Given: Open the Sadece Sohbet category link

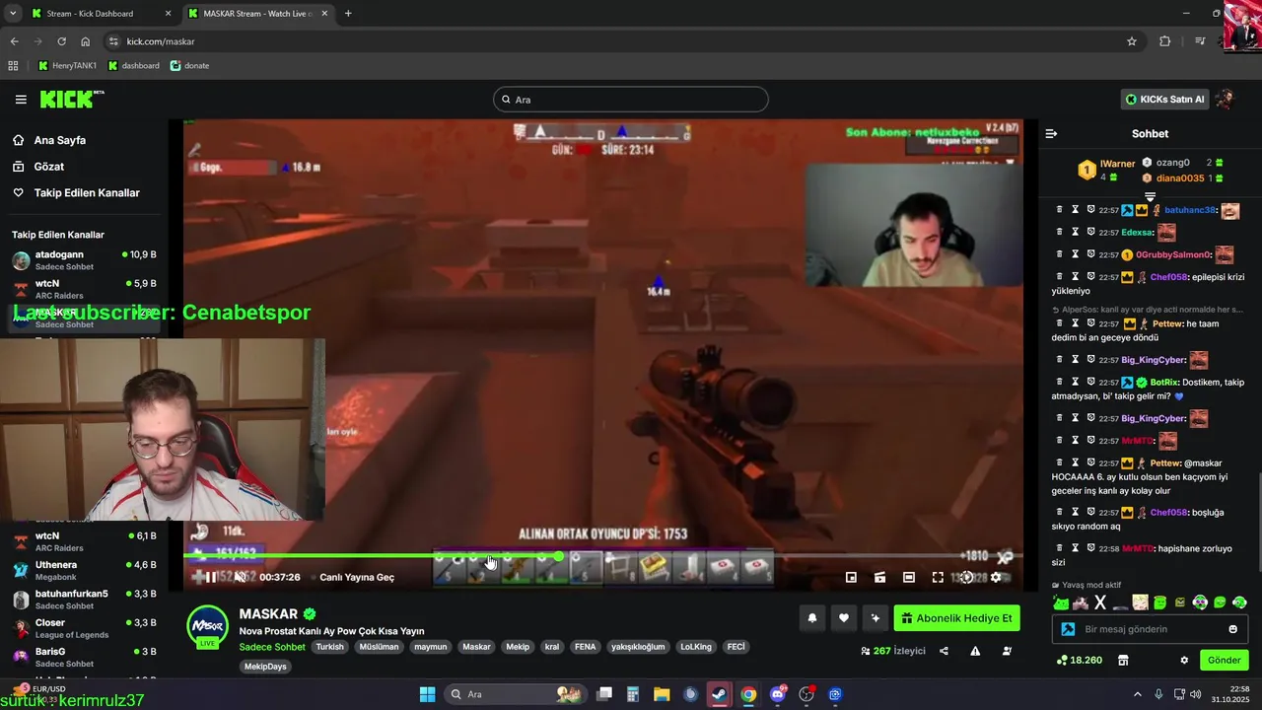Looking at the screenshot, I should click(x=272, y=647).
